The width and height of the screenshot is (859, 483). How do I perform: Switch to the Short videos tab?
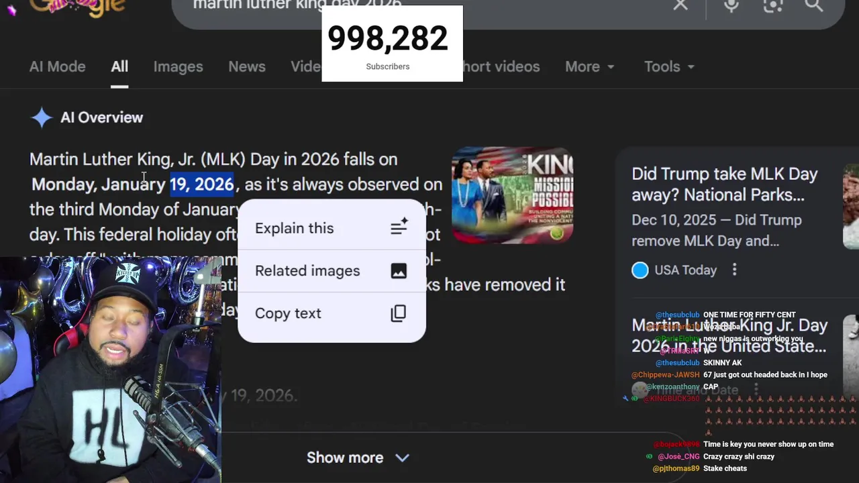[x=501, y=66]
